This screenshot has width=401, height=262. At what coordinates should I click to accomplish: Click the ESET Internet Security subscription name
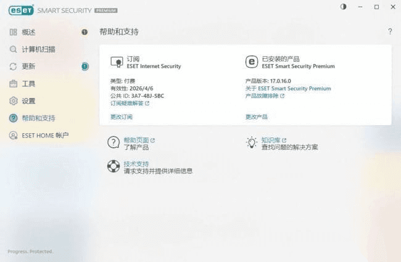(154, 66)
